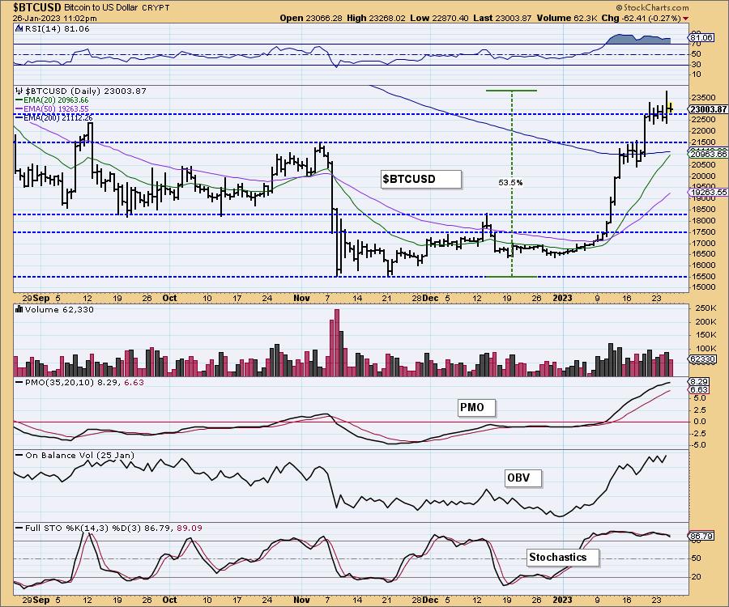The image size is (729, 607).
Task: Click the EMA(20) 20963.66 legend text
Action: click(x=56, y=100)
